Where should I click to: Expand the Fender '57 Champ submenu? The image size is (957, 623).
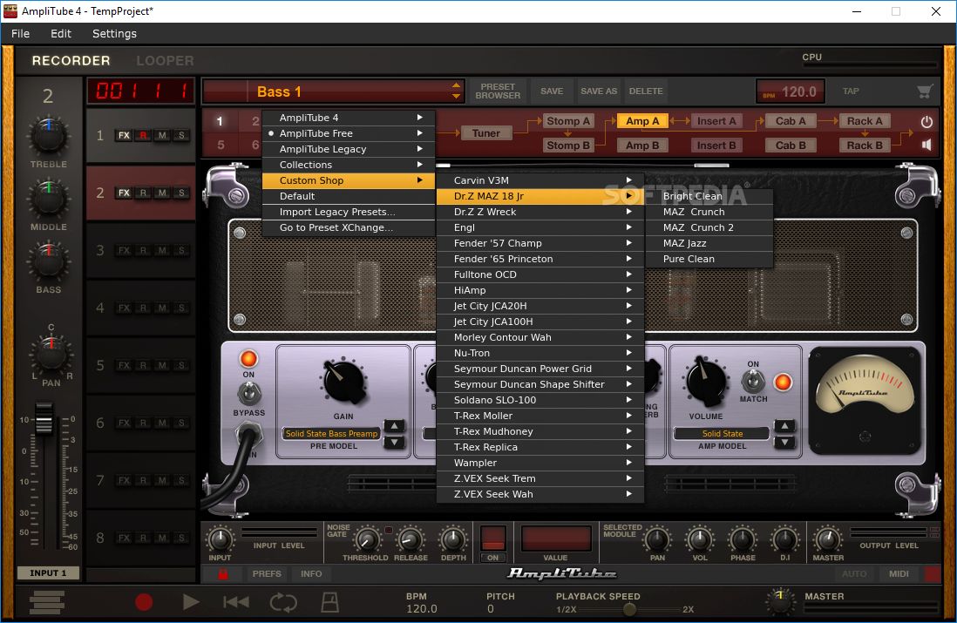[540, 243]
